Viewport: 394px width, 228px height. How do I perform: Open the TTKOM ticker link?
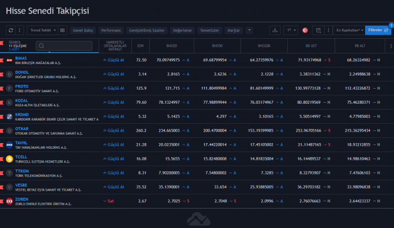(22, 171)
